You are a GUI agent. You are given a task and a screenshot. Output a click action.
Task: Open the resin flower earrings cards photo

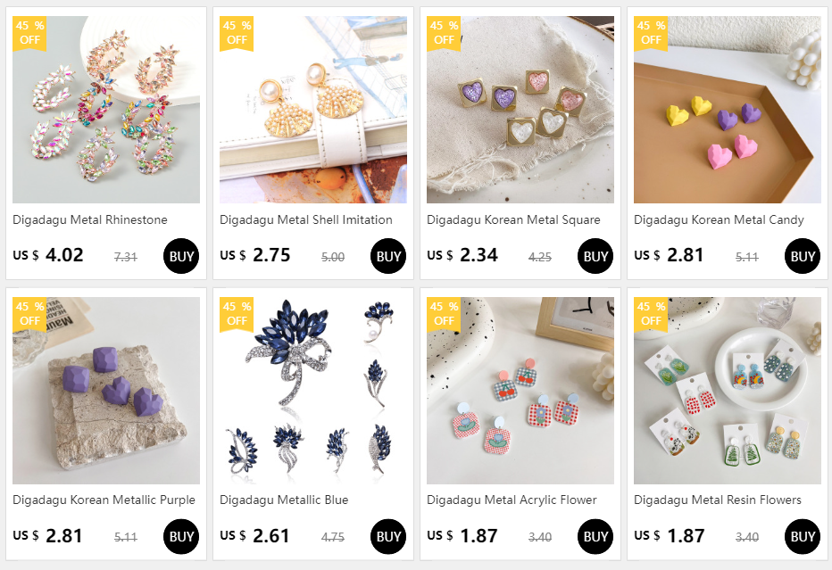[727, 390]
